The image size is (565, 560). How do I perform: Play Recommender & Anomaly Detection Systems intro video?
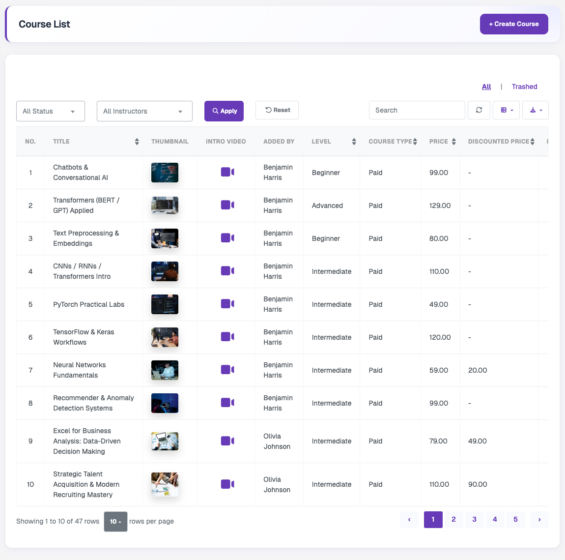click(x=227, y=402)
